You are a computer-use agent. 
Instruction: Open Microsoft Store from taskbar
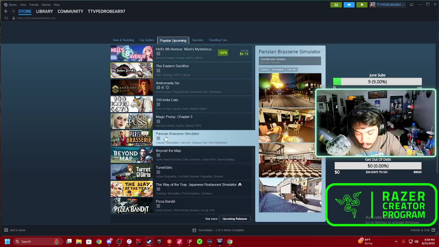click(89, 242)
